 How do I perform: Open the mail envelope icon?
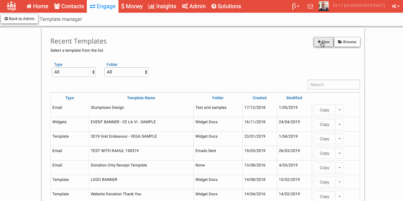(310, 6)
